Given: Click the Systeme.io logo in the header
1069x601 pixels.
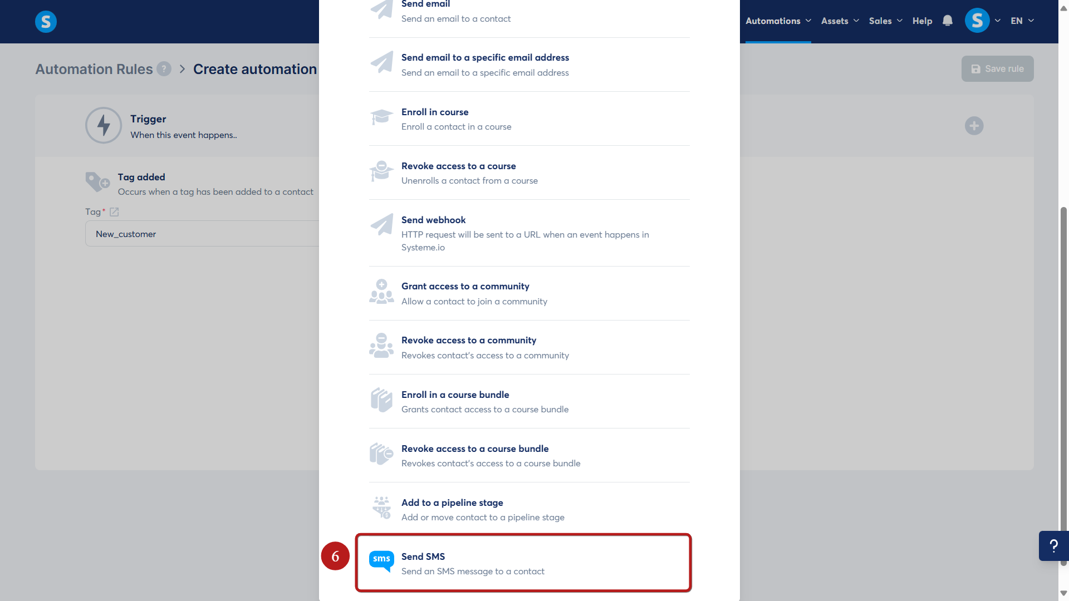Looking at the screenshot, I should pos(46,22).
